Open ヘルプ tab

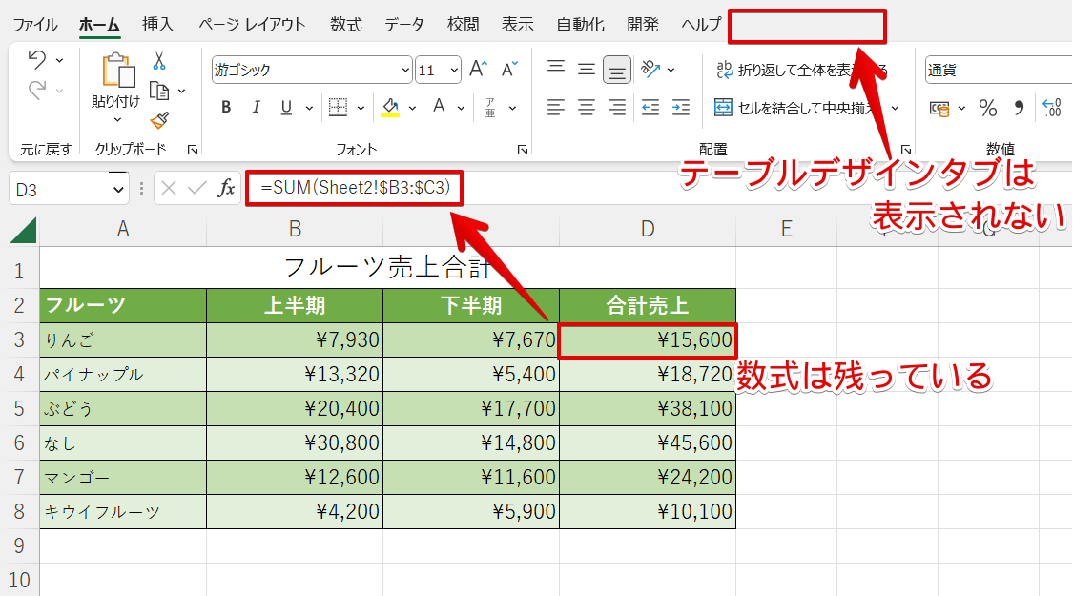click(x=701, y=25)
